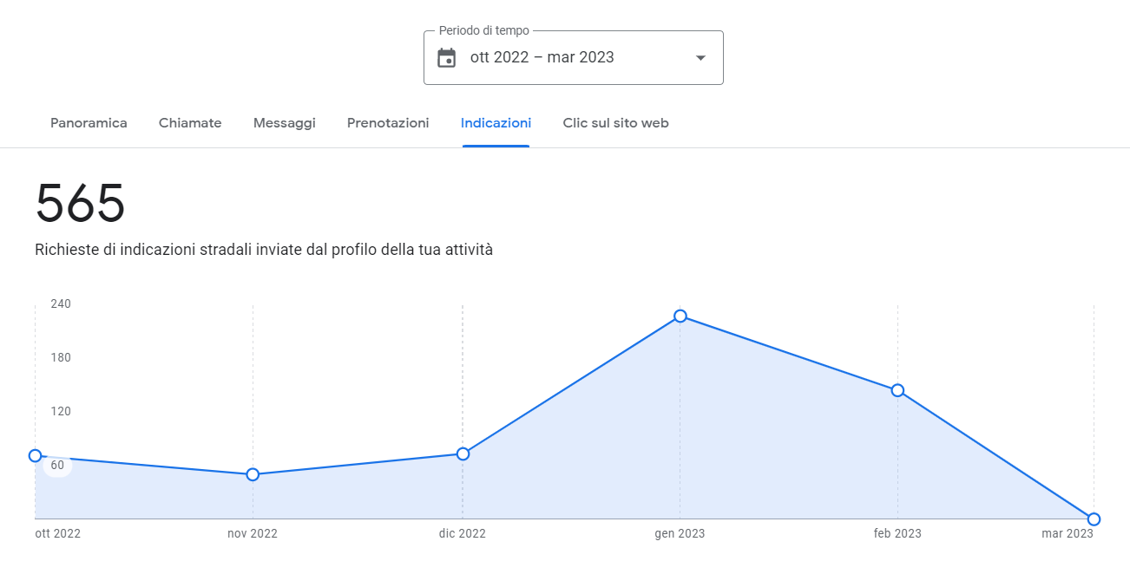Click the 'mar 2023' x-axis label
The height and width of the screenshot is (561, 1130).
click(x=1068, y=533)
